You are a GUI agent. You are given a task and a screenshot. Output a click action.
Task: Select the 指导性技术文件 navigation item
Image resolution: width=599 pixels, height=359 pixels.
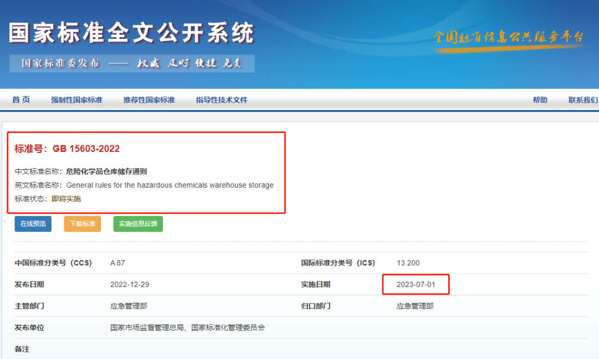point(221,100)
